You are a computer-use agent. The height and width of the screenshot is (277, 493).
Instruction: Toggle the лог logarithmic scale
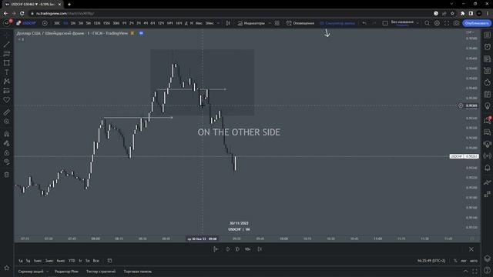click(x=464, y=261)
